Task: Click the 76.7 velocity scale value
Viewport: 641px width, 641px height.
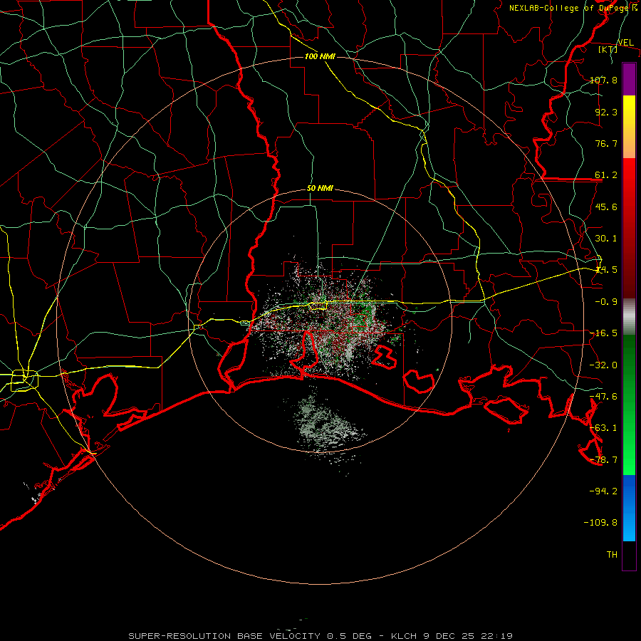Action: point(606,143)
